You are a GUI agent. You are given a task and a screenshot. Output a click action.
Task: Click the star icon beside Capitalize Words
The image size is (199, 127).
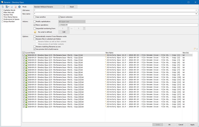(x=2, y=10)
